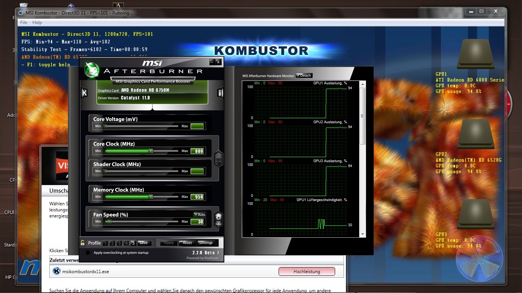
Task: Click the 'FPS: Min=94 - Max=110 - Avg=102' line
Action: pos(66,42)
